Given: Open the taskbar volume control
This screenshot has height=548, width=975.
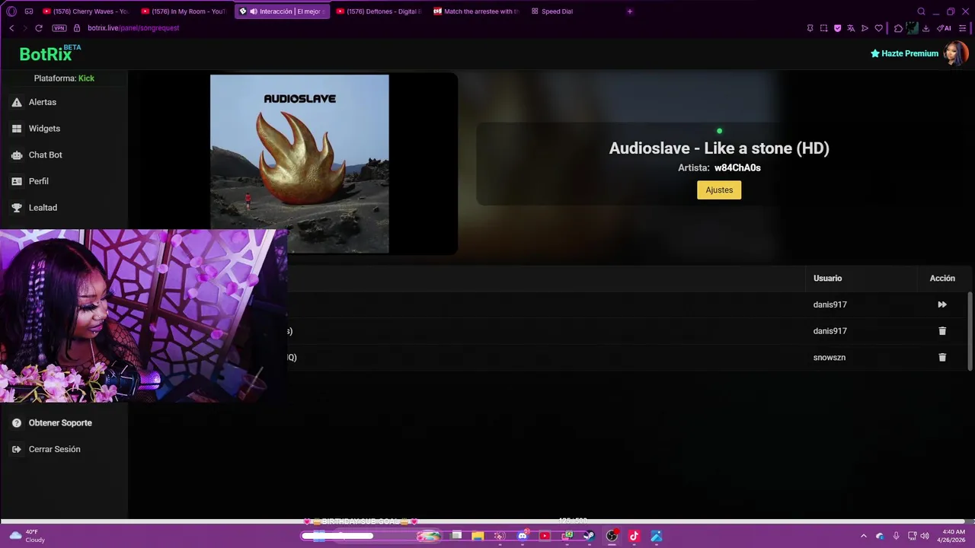Looking at the screenshot, I should click(x=925, y=536).
